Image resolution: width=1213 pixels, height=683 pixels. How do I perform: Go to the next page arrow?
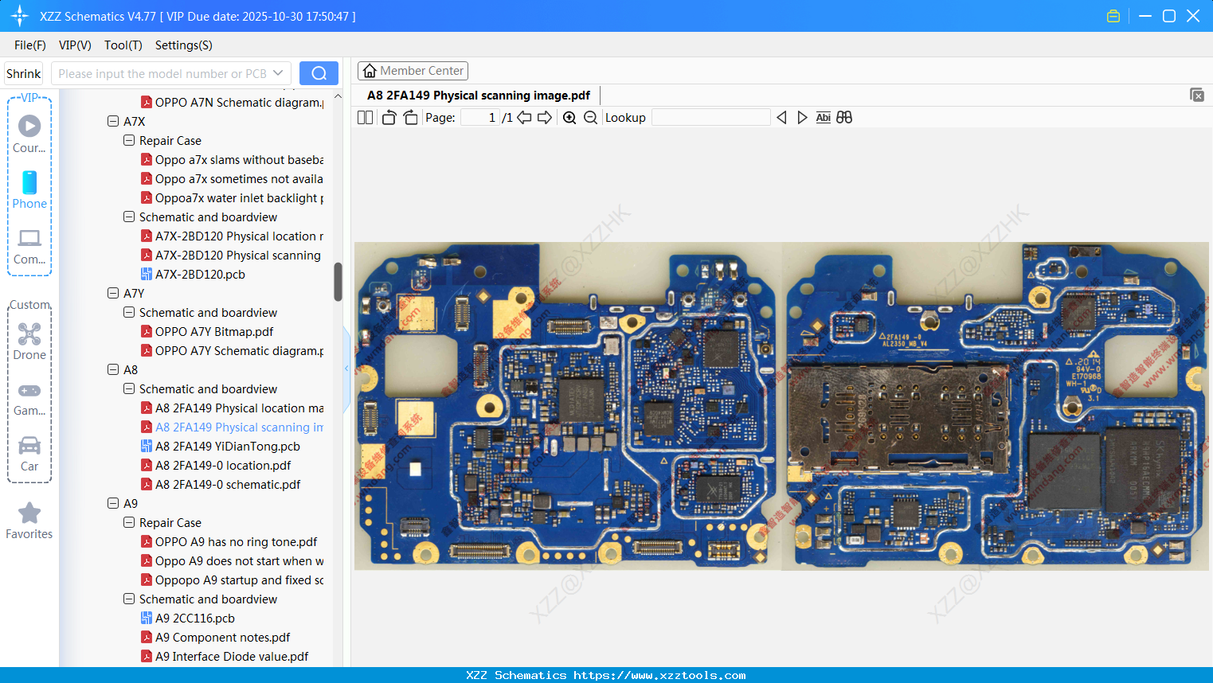tap(545, 117)
